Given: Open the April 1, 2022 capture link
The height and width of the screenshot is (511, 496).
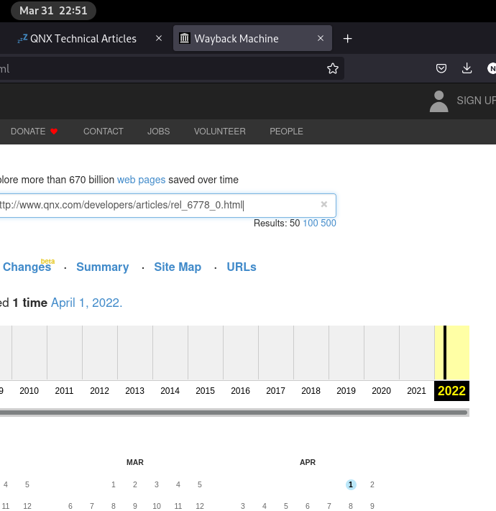Looking at the screenshot, I should [86, 303].
